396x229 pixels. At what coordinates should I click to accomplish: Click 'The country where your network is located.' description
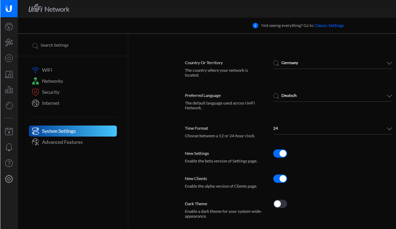216,73
